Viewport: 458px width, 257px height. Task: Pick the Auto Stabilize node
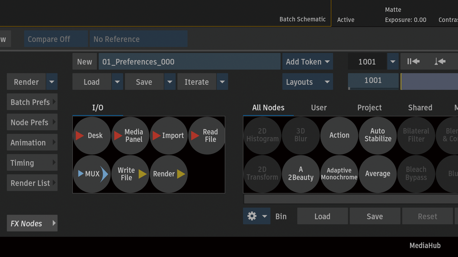[x=378, y=135]
